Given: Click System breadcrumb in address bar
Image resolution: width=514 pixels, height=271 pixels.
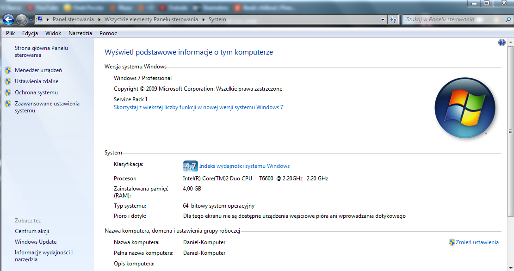Looking at the screenshot, I should tap(217, 19).
